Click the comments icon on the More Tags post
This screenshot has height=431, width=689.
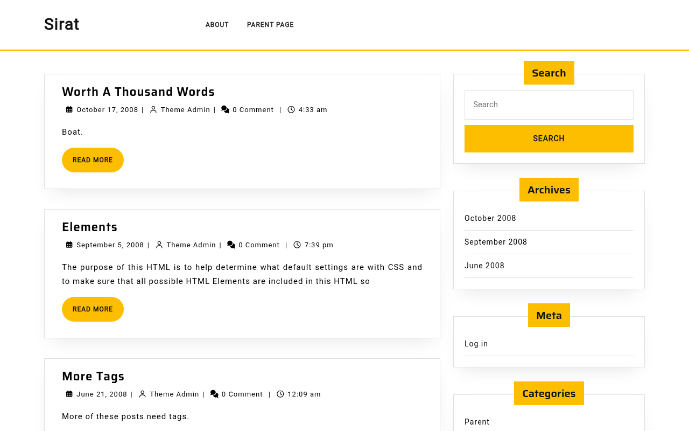215,394
